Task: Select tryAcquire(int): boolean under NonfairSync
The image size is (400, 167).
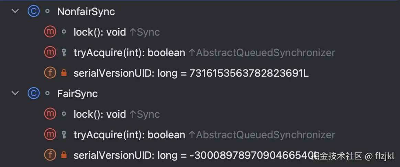Action: (x=129, y=53)
